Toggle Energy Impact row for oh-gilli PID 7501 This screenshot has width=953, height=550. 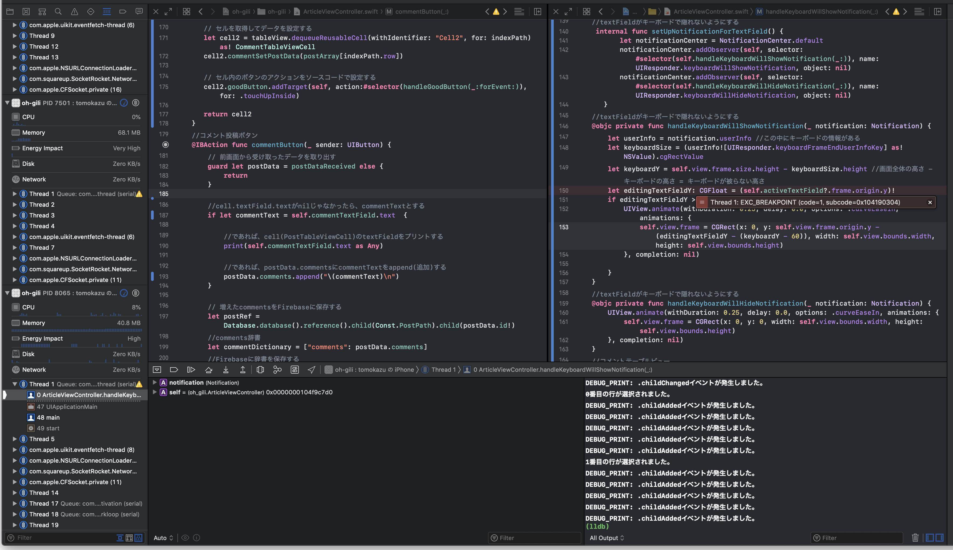[x=73, y=148]
